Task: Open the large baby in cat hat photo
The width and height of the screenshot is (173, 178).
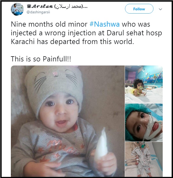Action: click(x=68, y=121)
